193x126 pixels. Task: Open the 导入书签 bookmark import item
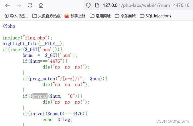click(16, 16)
